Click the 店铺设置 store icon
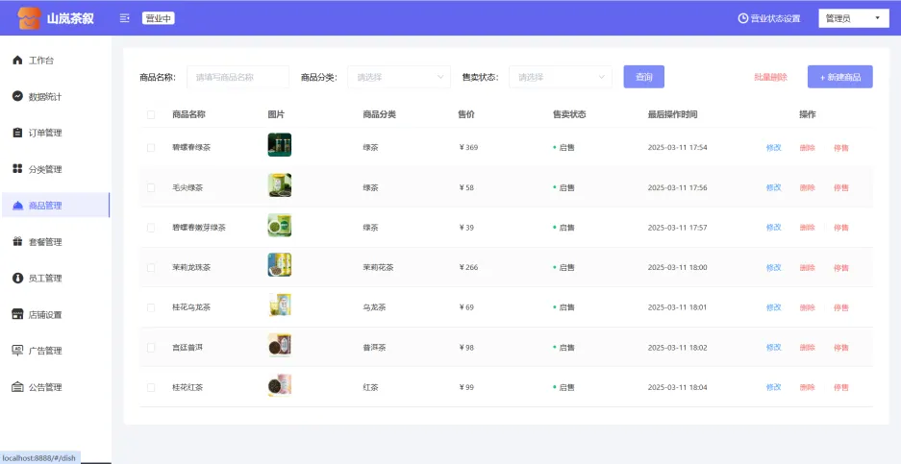Viewport: 901px width, 464px height. [x=17, y=314]
